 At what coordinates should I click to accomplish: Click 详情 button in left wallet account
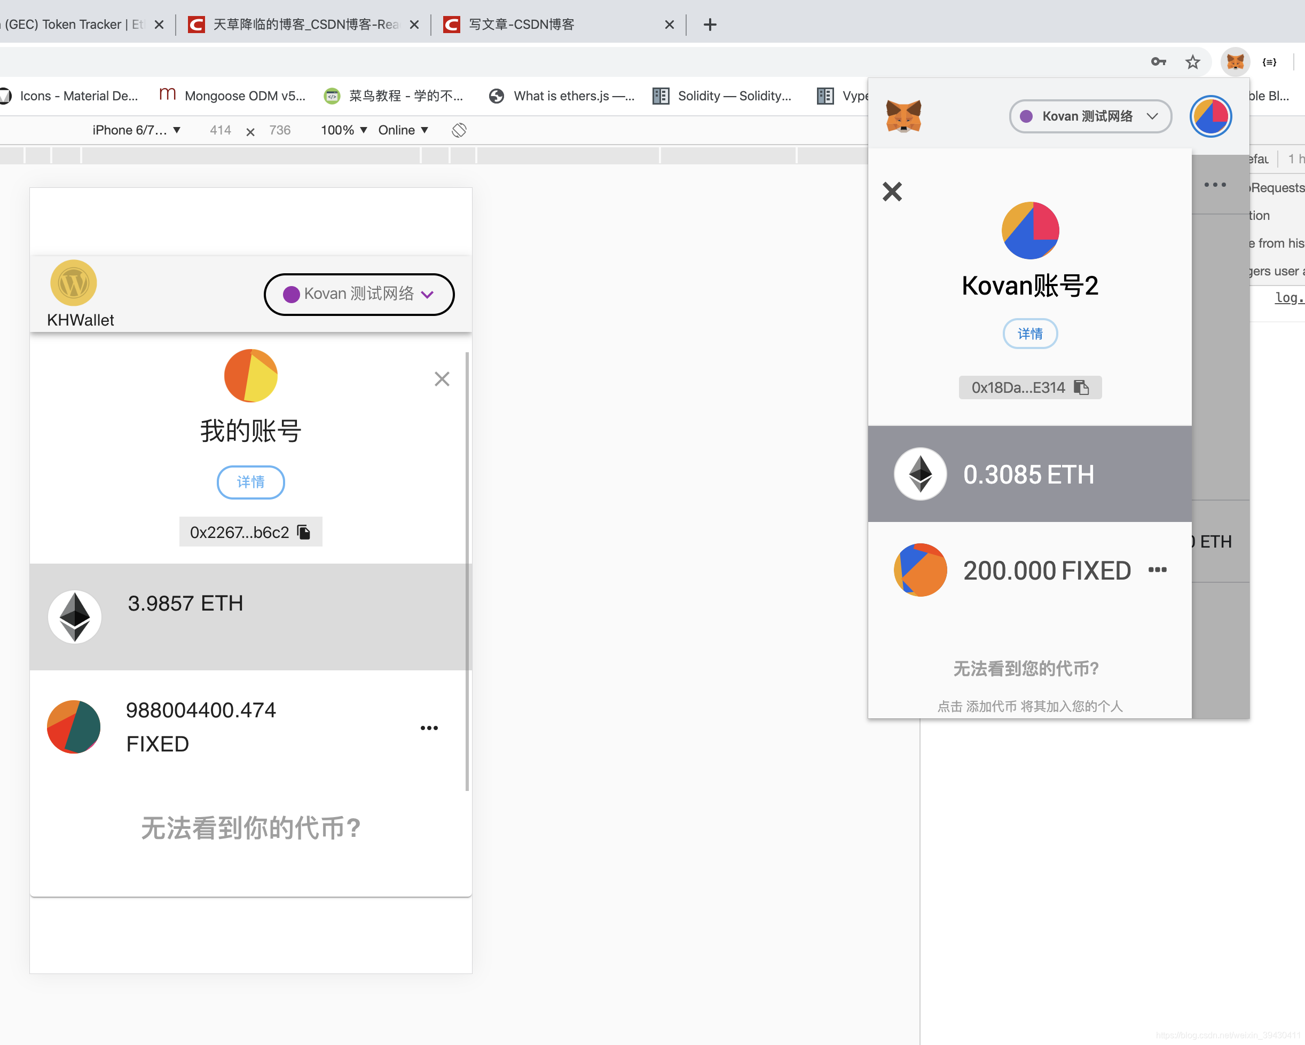[x=250, y=480]
